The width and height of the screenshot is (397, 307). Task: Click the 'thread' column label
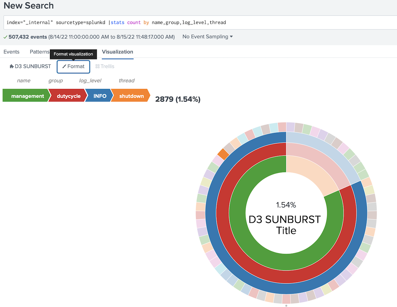127,81
